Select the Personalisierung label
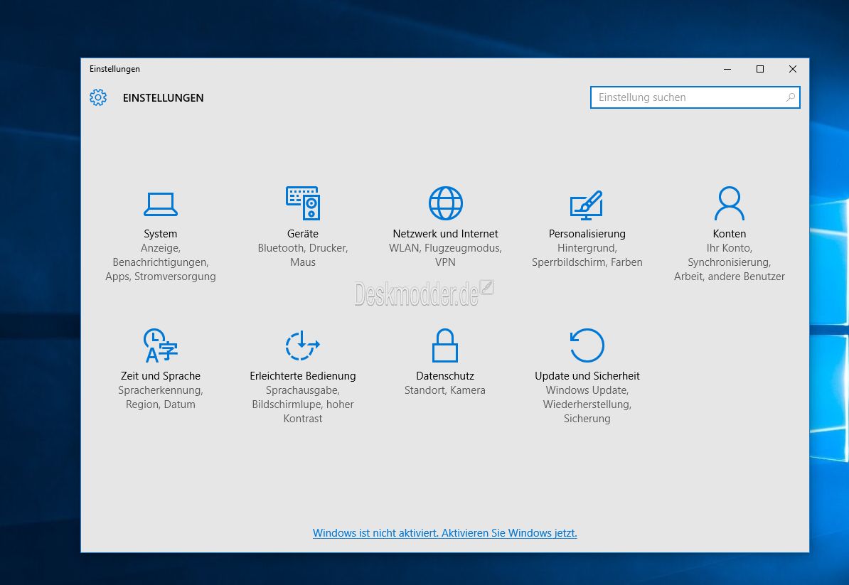 click(587, 234)
